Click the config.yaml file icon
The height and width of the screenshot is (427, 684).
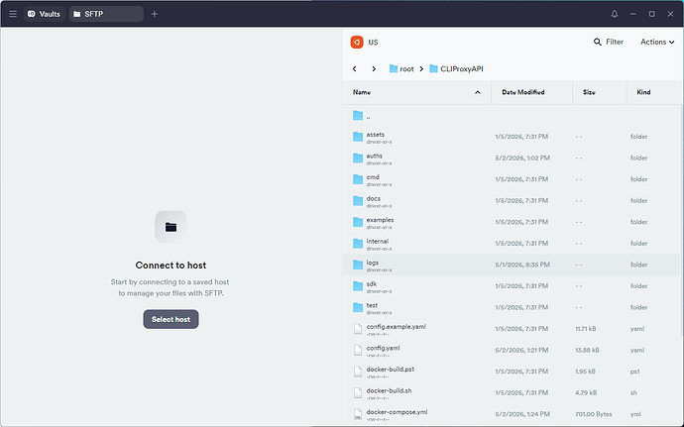pyautogui.click(x=358, y=351)
